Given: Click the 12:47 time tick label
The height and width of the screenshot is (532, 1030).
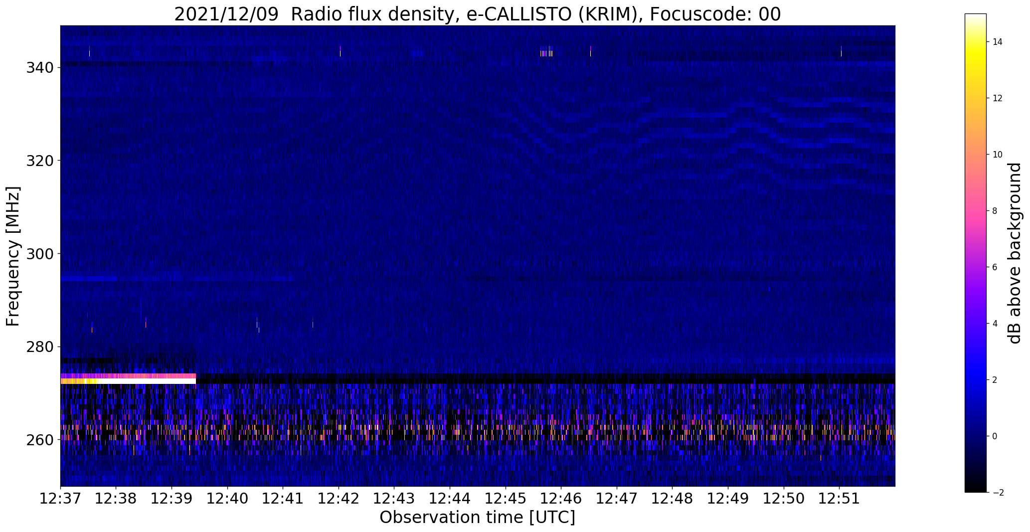Looking at the screenshot, I should (617, 499).
